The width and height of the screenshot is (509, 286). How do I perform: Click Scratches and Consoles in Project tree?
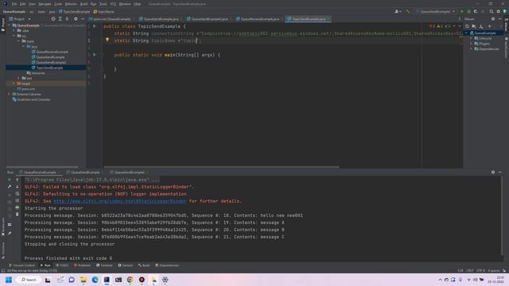pos(31,99)
